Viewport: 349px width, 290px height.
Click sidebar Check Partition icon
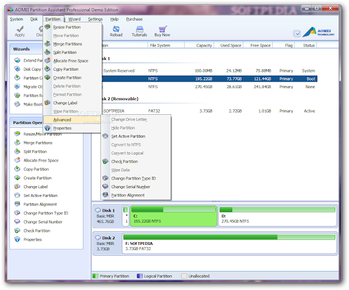pos(17,231)
